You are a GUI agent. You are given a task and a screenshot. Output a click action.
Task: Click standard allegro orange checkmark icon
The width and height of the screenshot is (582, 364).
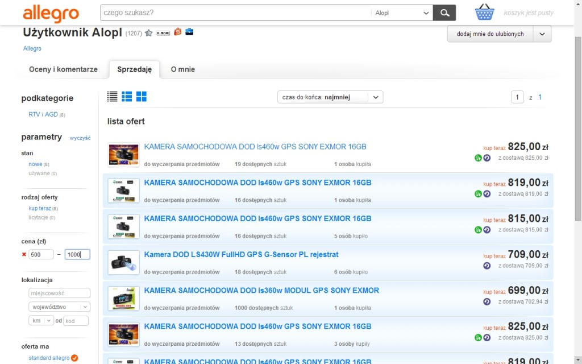click(x=74, y=358)
